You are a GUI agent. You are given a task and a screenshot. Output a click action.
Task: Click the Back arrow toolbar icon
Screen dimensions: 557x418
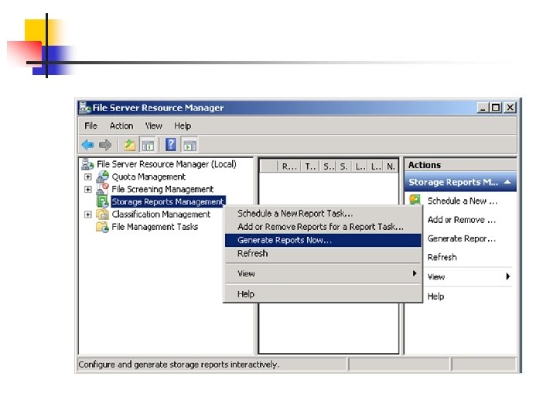[87, 145]
